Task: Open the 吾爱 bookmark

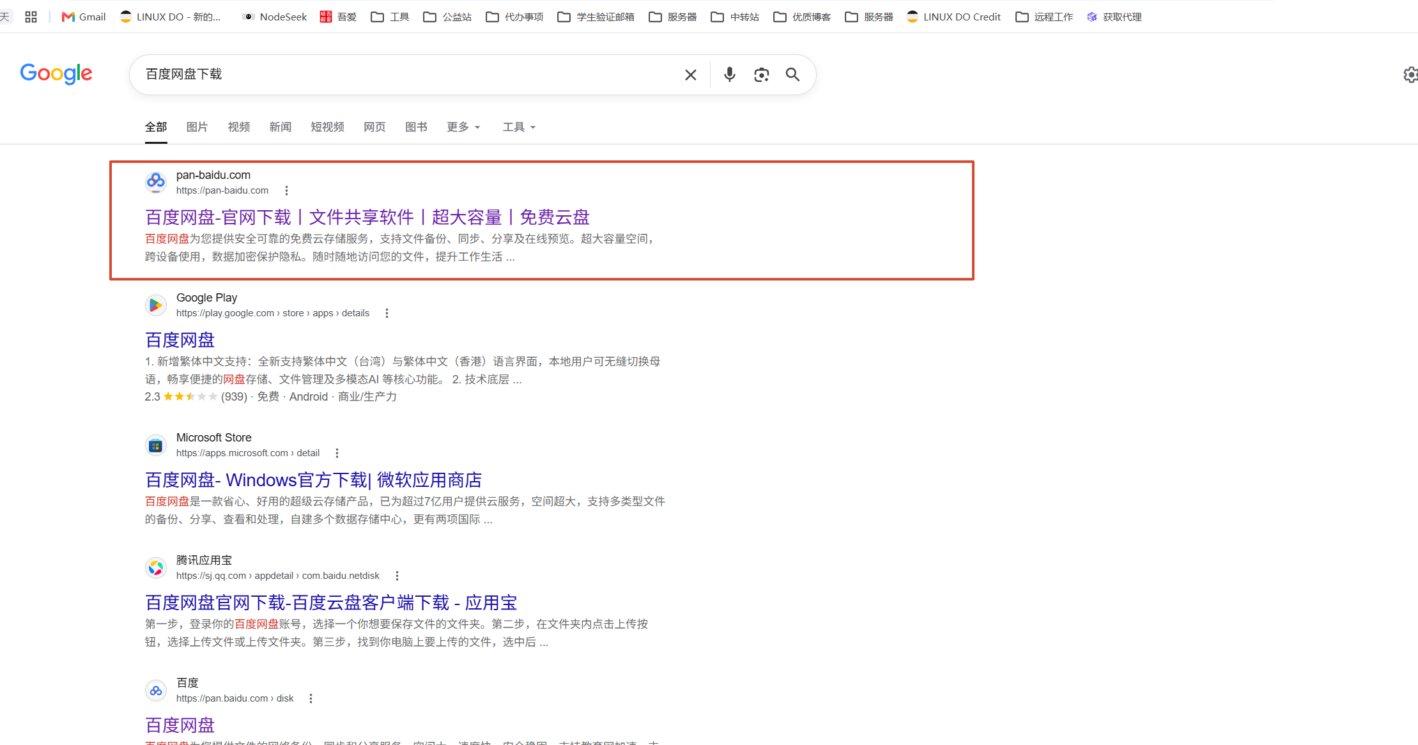Action: click(338, 17)
